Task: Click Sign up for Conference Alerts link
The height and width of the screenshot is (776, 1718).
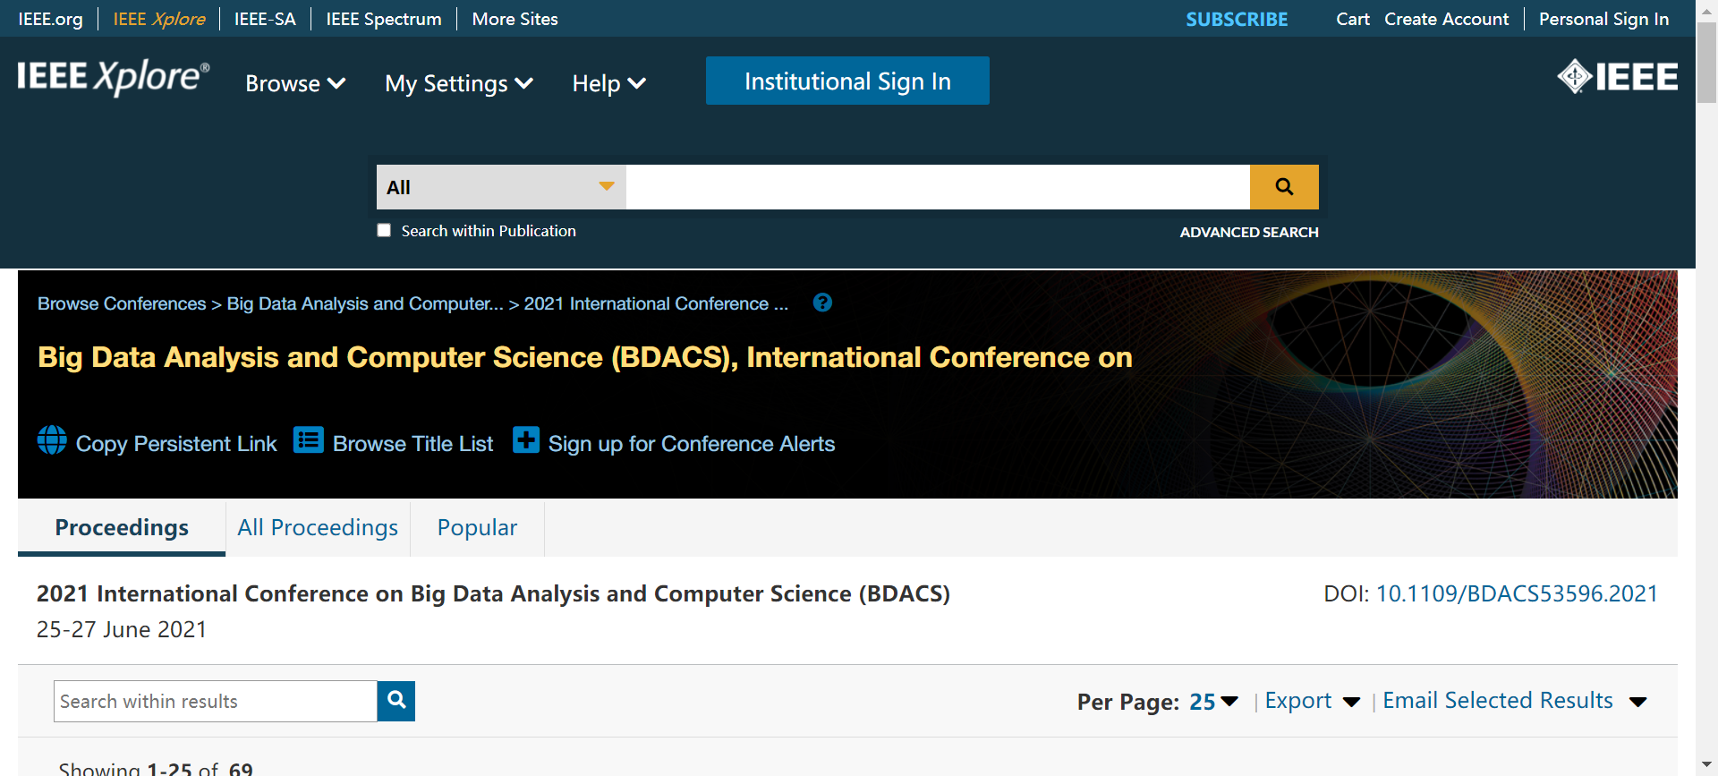Action: (x=692, y=444)
